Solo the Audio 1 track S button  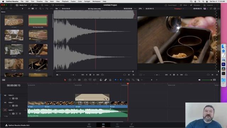pyautogui.click(x=17, y=114)
